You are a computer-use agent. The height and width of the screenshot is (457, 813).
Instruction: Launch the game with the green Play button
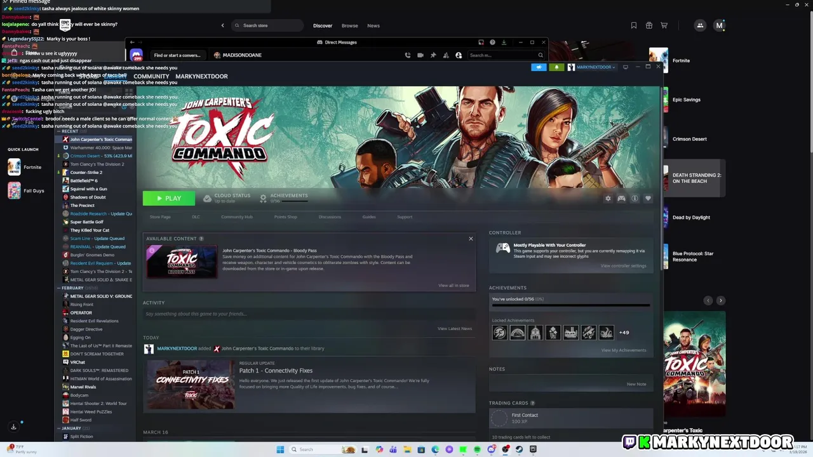pos(169,198)
